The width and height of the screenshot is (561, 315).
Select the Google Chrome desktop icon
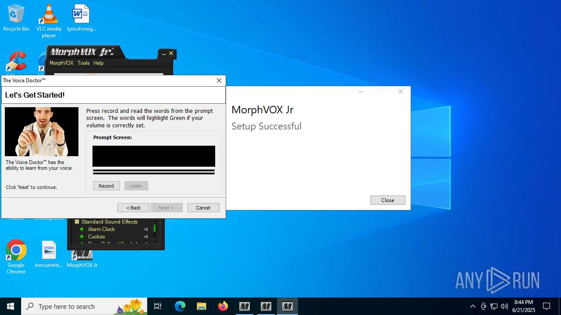click(x=16, y=257)
